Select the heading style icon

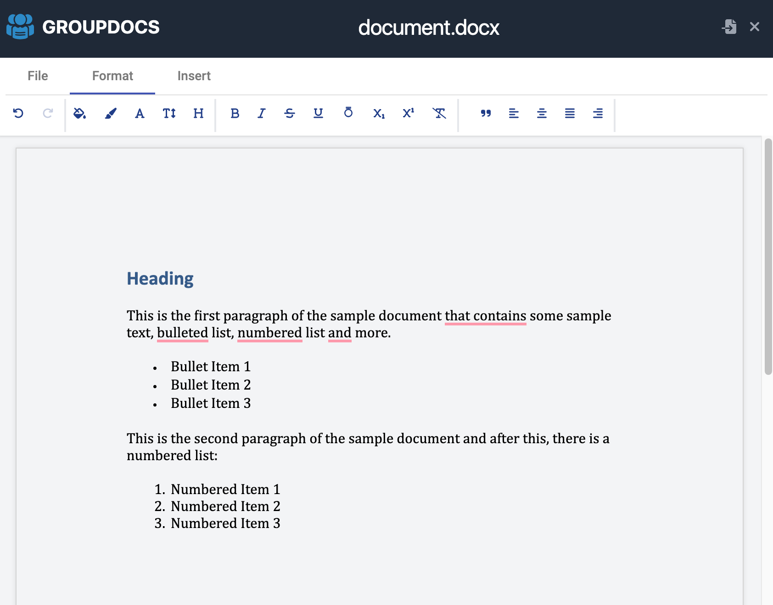pyautogui.click(x=198, y=114)
